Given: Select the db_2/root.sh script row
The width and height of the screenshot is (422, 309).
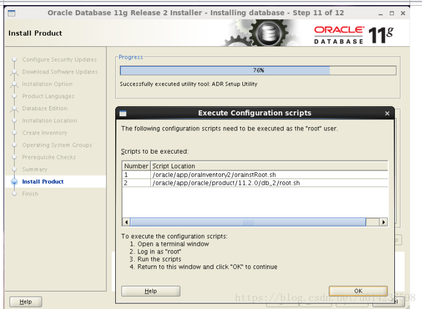Looking at the screenshot, I should pyautogui.click(x=255, y=183).
